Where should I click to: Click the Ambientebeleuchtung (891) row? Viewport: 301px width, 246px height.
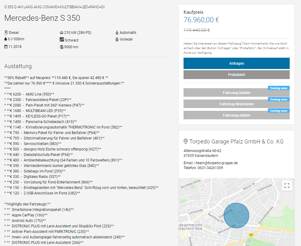tap(63, 160)
